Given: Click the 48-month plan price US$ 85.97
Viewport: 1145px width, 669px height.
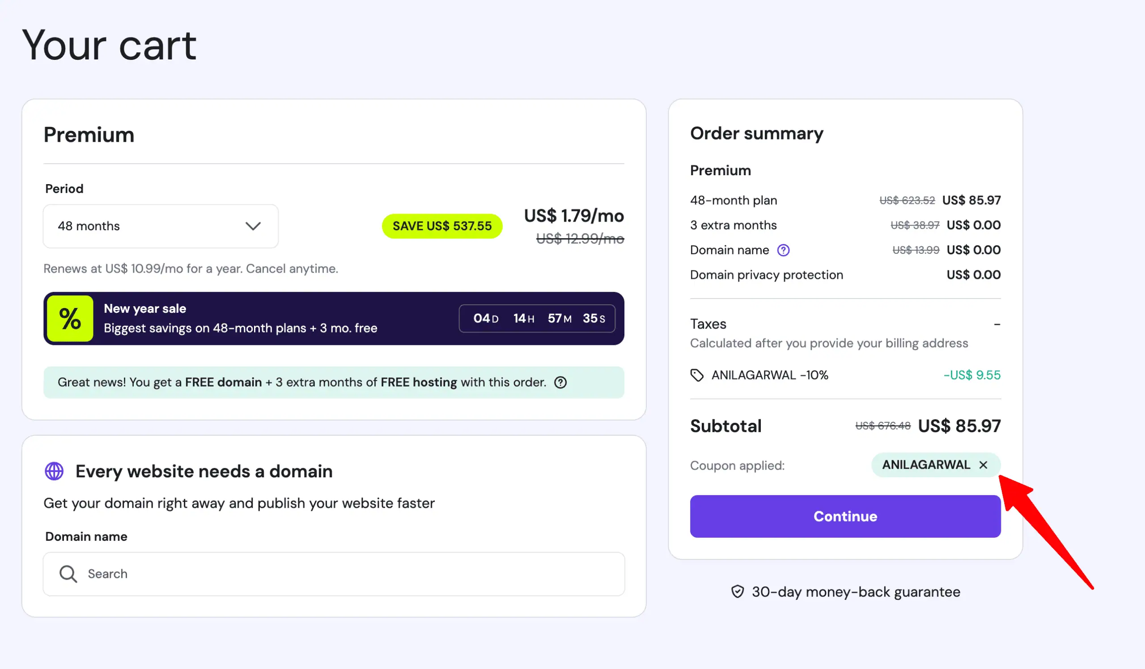Looking at the screenshot, I should 972,200.
